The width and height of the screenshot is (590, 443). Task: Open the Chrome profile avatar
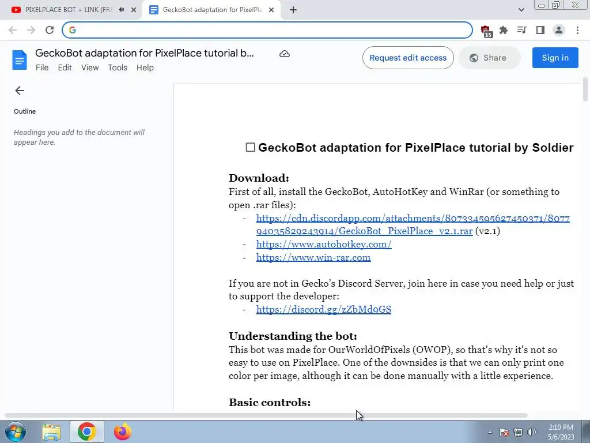tap(559, 30)
